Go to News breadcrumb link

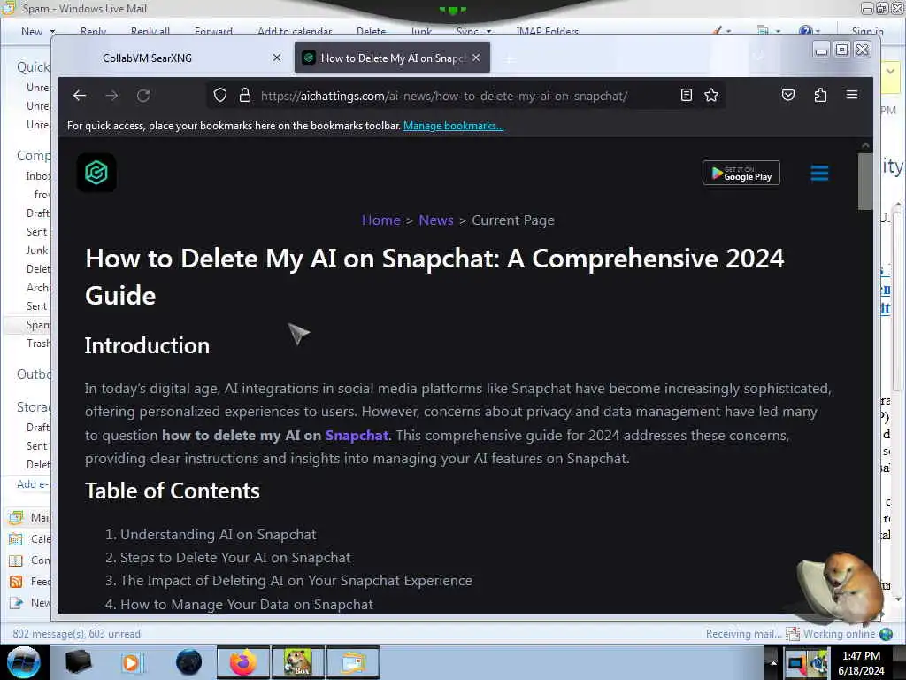435,220
